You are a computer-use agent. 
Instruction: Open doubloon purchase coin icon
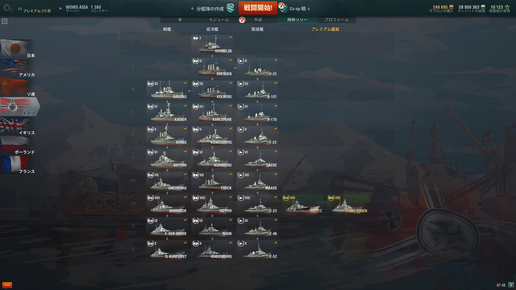(451, 7)
